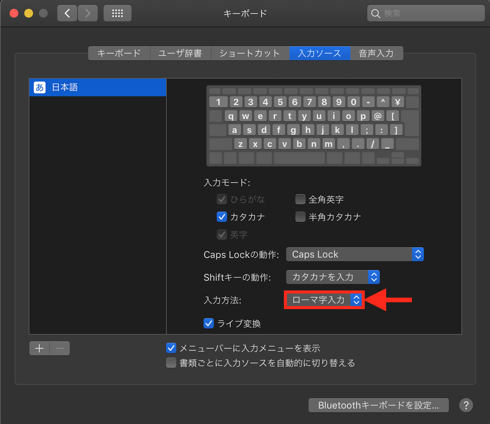The width and height of the screenshot is (490, 424).
Task: Enable the 半角カタカナ checkbox
Action: 300,217
